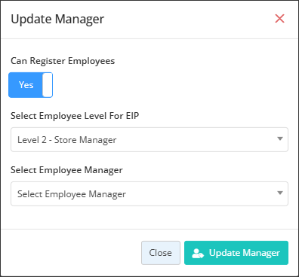Click the Can Register Employees label
This screenshot has width=299, height=277.
(x=63, y=61)
